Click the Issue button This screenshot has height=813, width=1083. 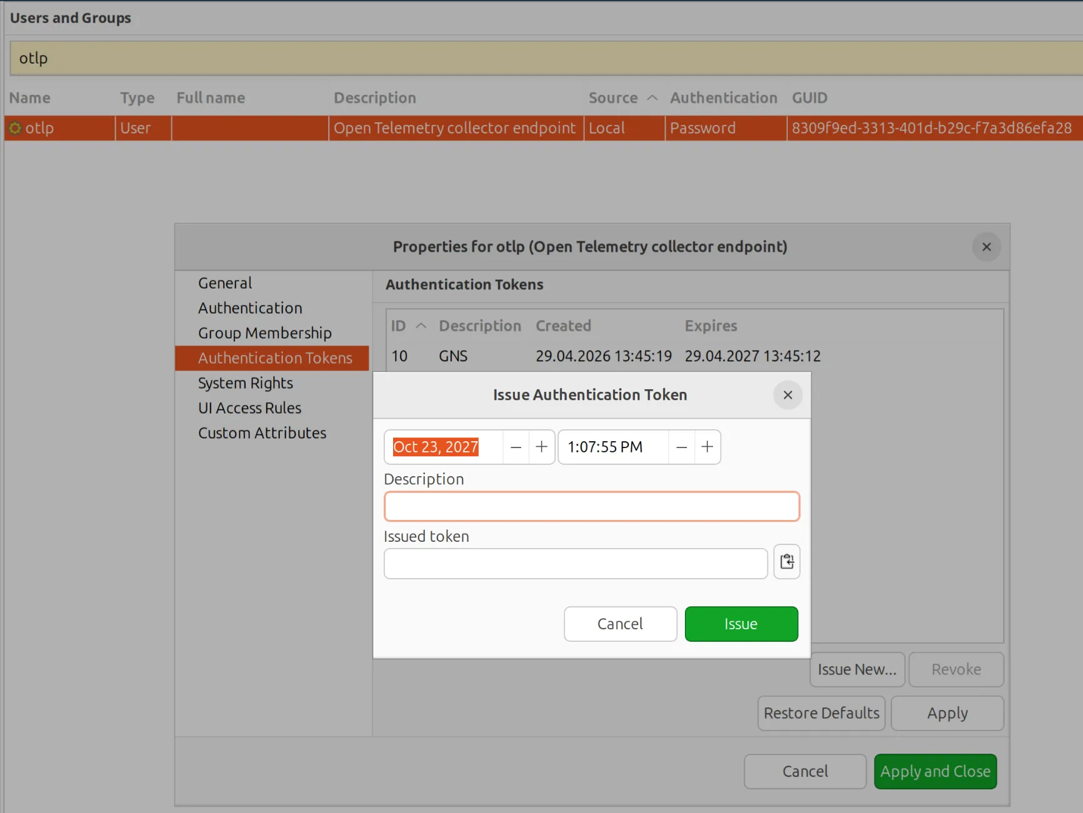[x=741, y=624]
